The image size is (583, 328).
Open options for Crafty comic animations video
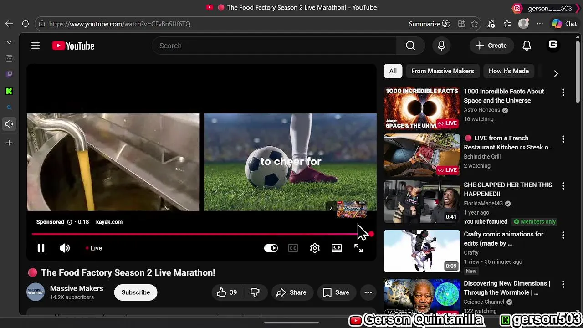[x=563, y=235]
